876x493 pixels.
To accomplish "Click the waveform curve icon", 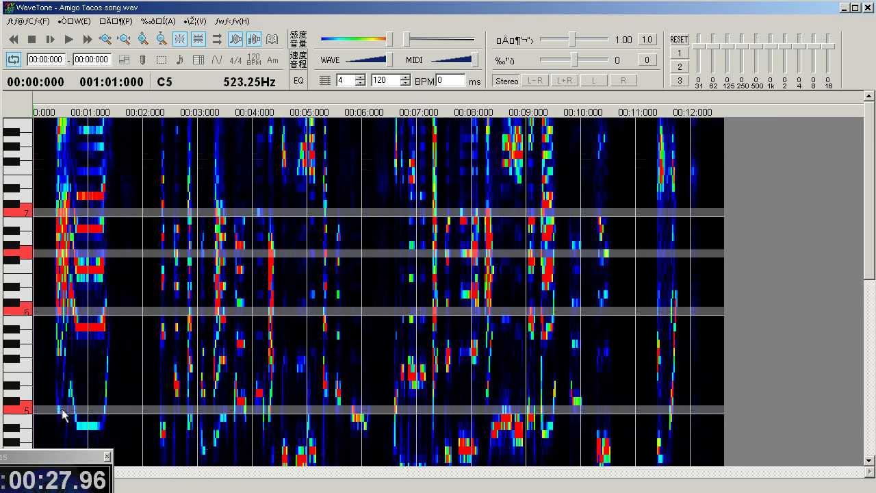I will [x=217, y=60].
